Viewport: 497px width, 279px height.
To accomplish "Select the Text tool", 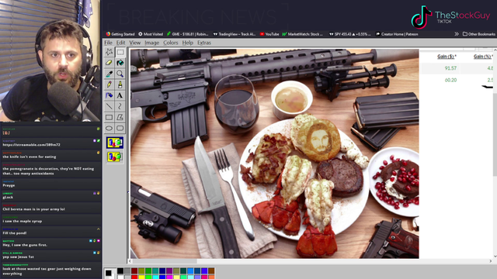I will click(120, 95).
